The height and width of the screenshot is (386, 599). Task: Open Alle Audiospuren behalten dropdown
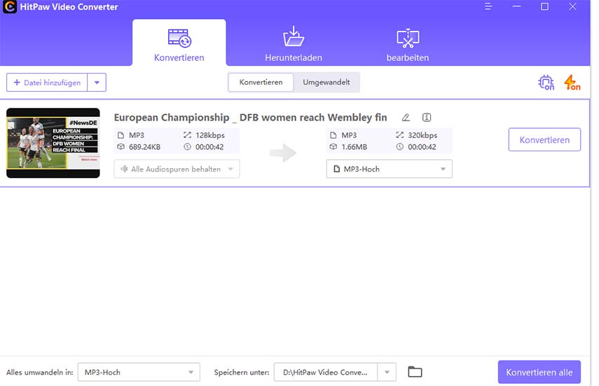[177, 169]
